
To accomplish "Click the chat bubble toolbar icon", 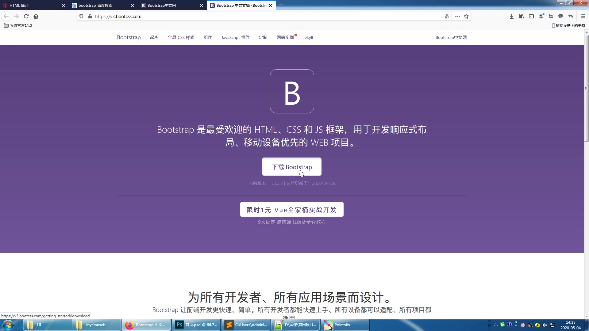I will 561,16.
